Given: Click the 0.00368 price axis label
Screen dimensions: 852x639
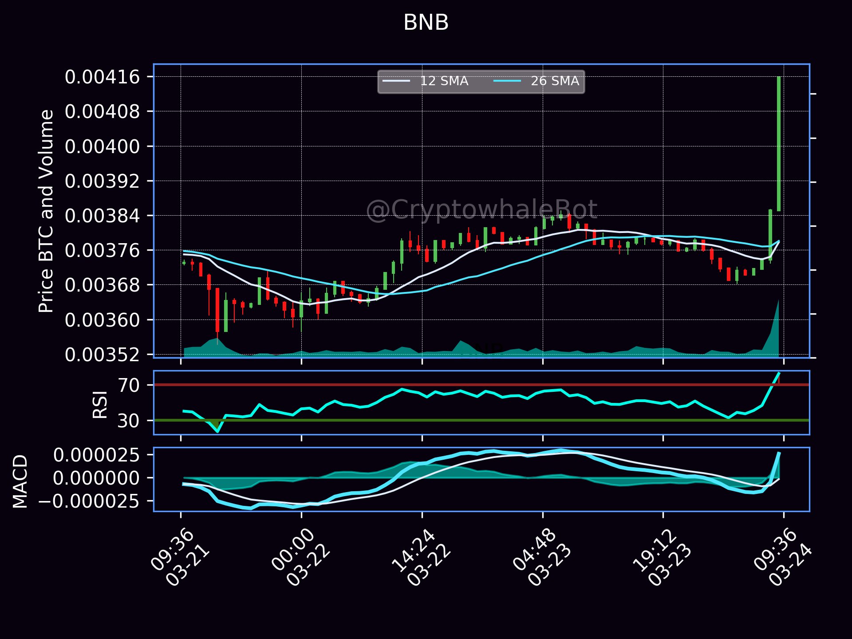Looking at the screenshot, I should [103, 285].
